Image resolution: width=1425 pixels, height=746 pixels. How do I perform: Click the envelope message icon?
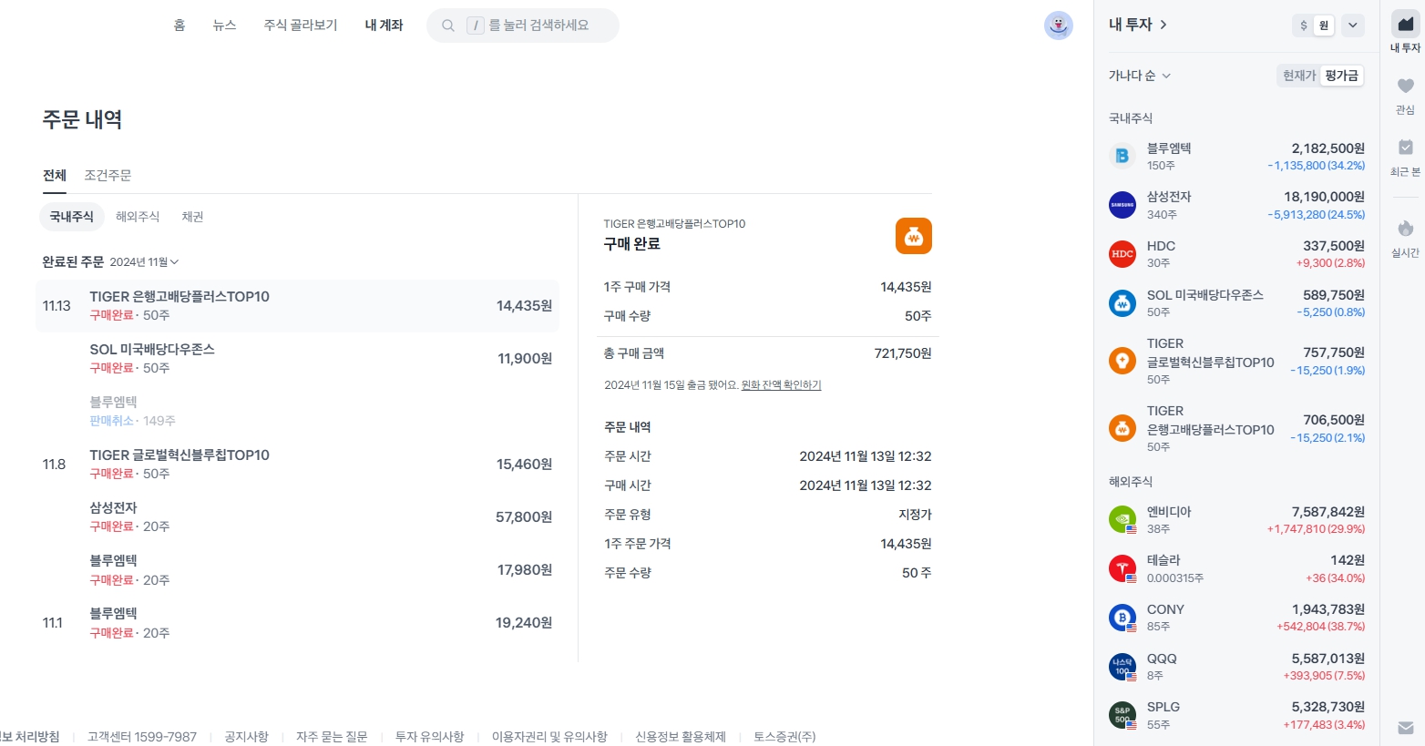point(1406,728)
